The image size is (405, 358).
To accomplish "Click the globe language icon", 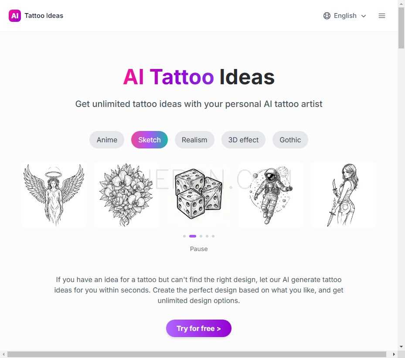I will point(327,16).
